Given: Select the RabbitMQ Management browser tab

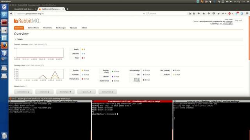Looking at the screenshot, I should point(51,9).
